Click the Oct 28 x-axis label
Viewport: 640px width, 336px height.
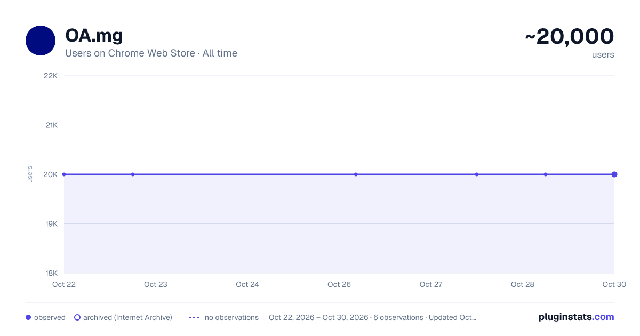pos(523,284)
